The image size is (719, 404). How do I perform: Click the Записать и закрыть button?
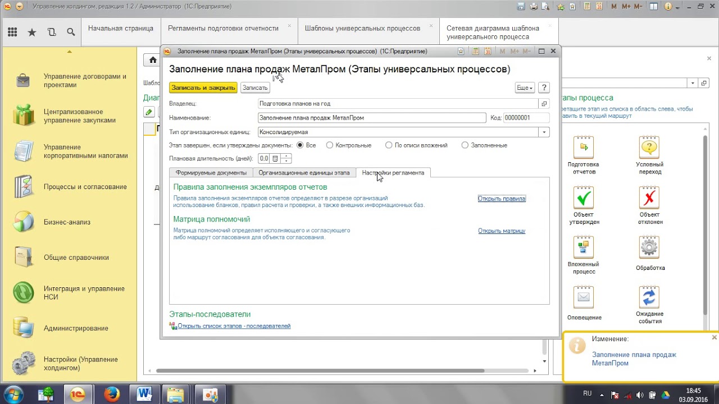203,88
